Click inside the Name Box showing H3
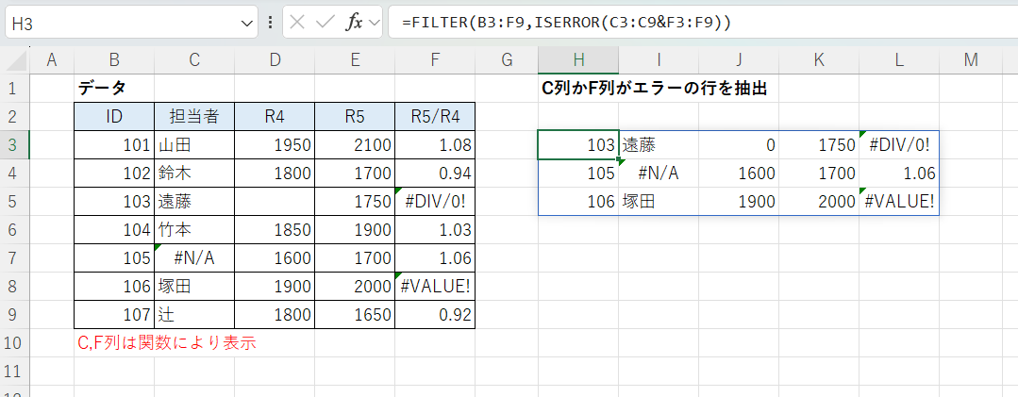This screenshot has width=1018, height=397. point(124,24)
